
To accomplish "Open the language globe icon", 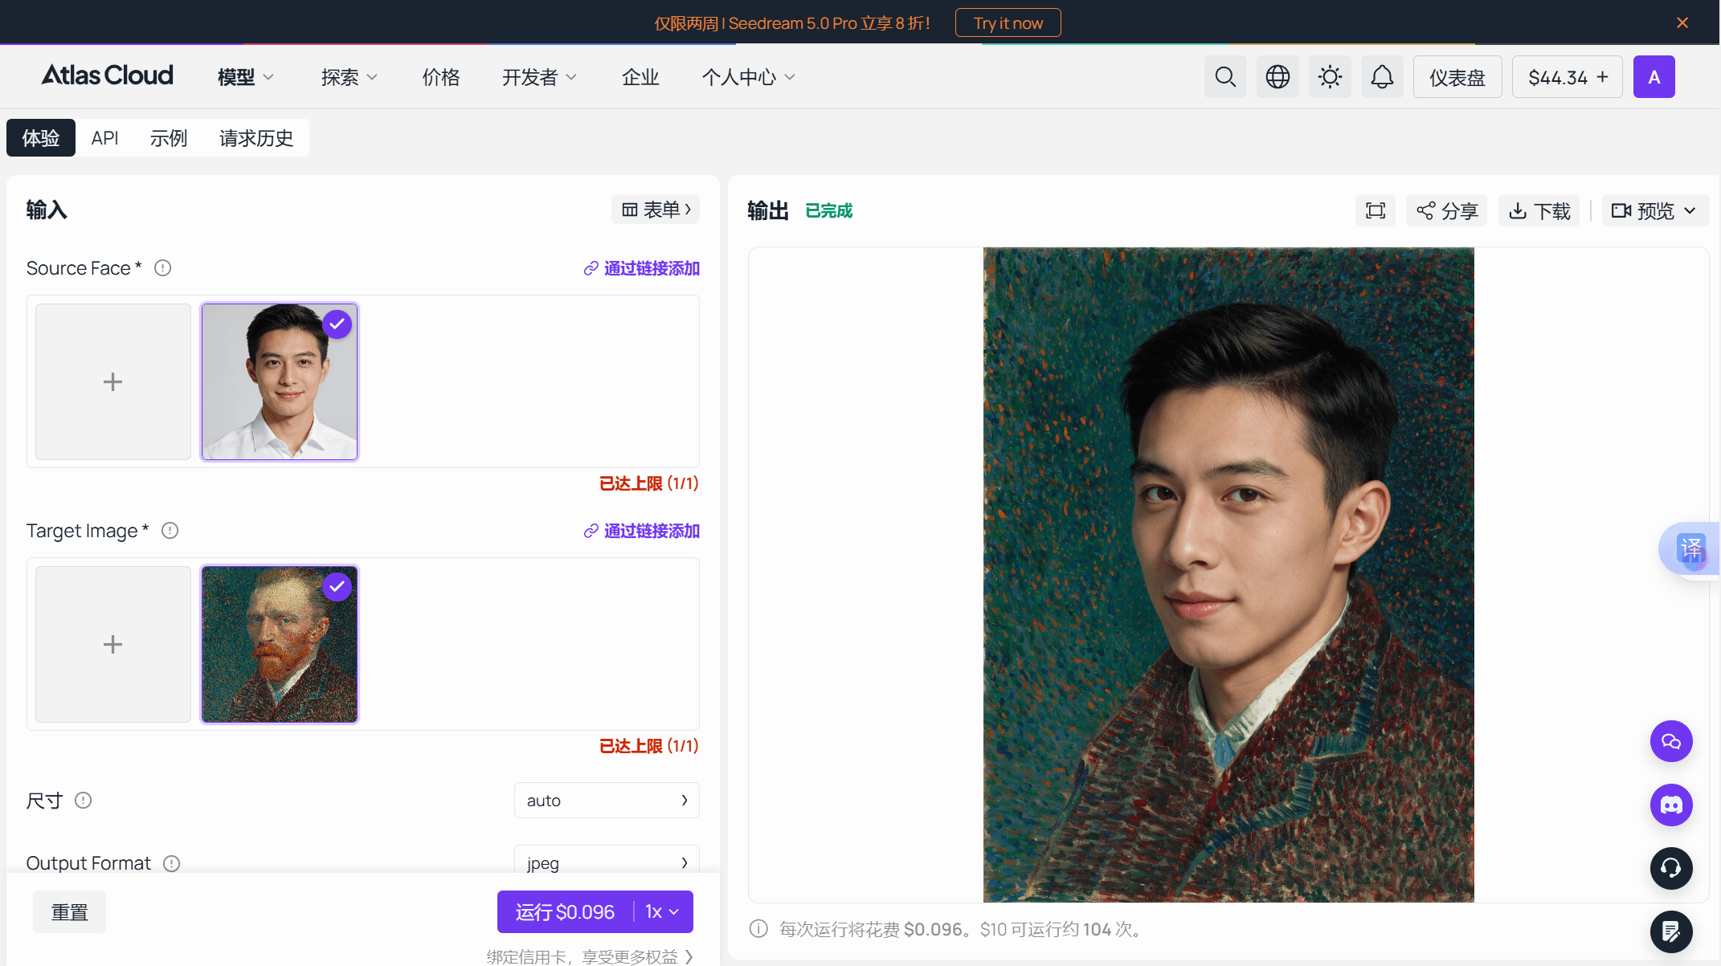I will (1277, 77).
